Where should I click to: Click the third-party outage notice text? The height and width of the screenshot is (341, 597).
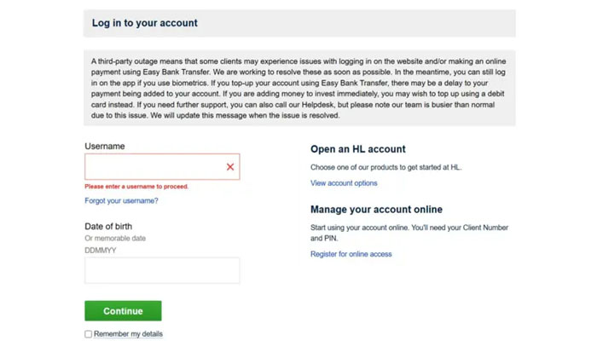[298, 88]
